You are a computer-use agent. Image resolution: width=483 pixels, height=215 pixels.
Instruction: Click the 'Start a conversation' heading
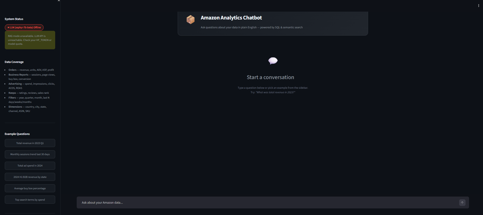point(270,77)
